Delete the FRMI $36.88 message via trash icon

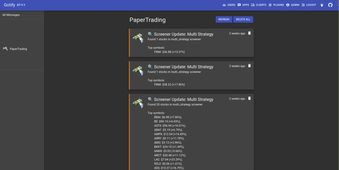point(249,33)
